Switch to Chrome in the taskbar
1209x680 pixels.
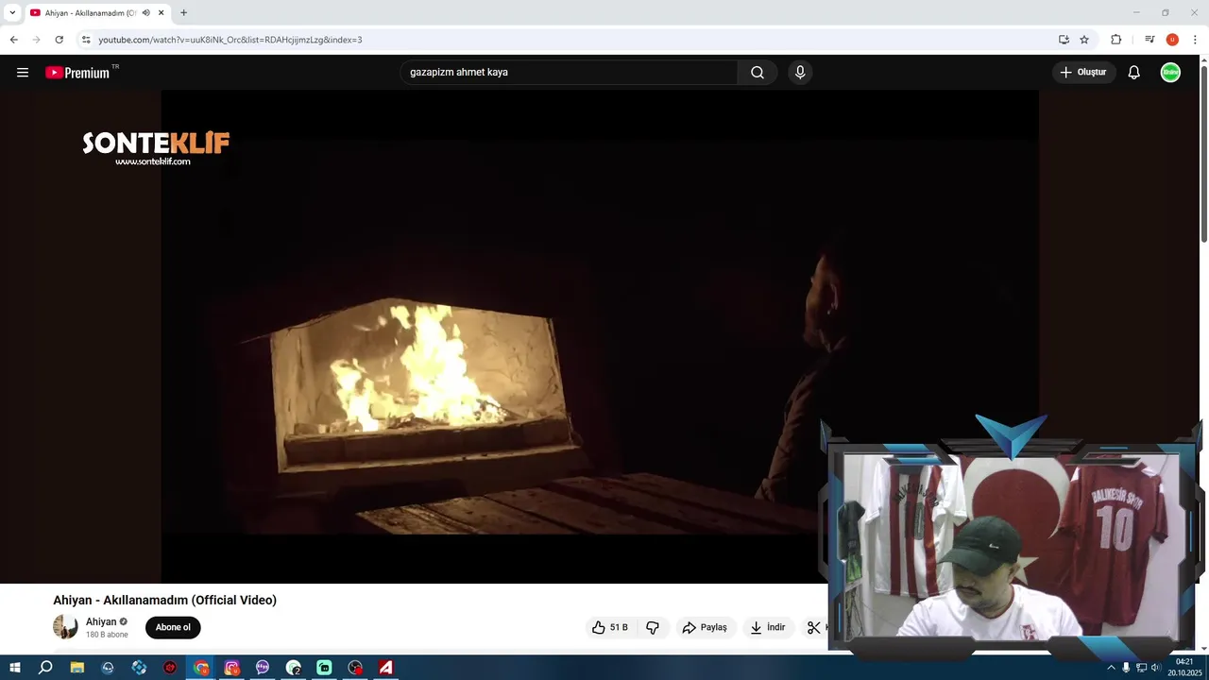tap(201, 668)
